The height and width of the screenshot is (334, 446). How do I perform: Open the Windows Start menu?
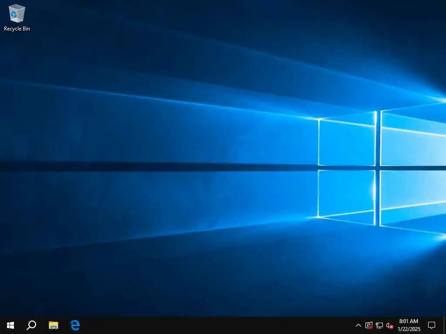pyautogui.click(x=10, y=325)
